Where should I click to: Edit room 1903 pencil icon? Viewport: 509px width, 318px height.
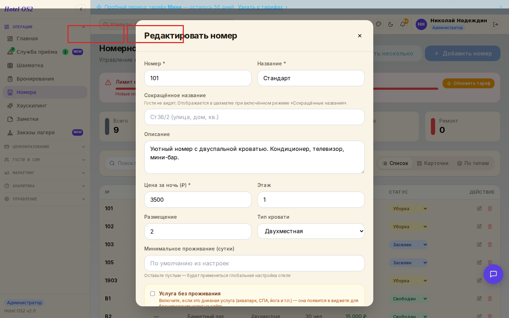pos(479,281)
